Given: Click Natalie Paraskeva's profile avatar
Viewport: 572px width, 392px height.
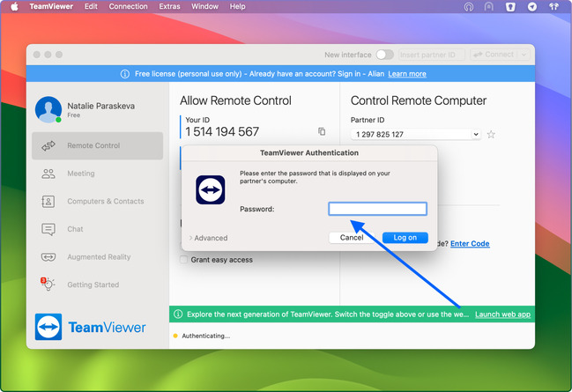Looking at the screenshot, I should pos(48,109).
